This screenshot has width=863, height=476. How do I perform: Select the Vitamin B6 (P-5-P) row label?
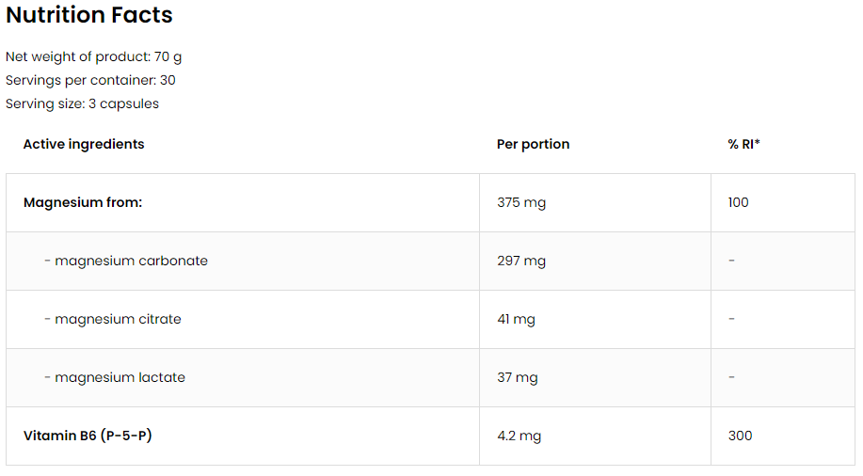[x=88, y=436]
